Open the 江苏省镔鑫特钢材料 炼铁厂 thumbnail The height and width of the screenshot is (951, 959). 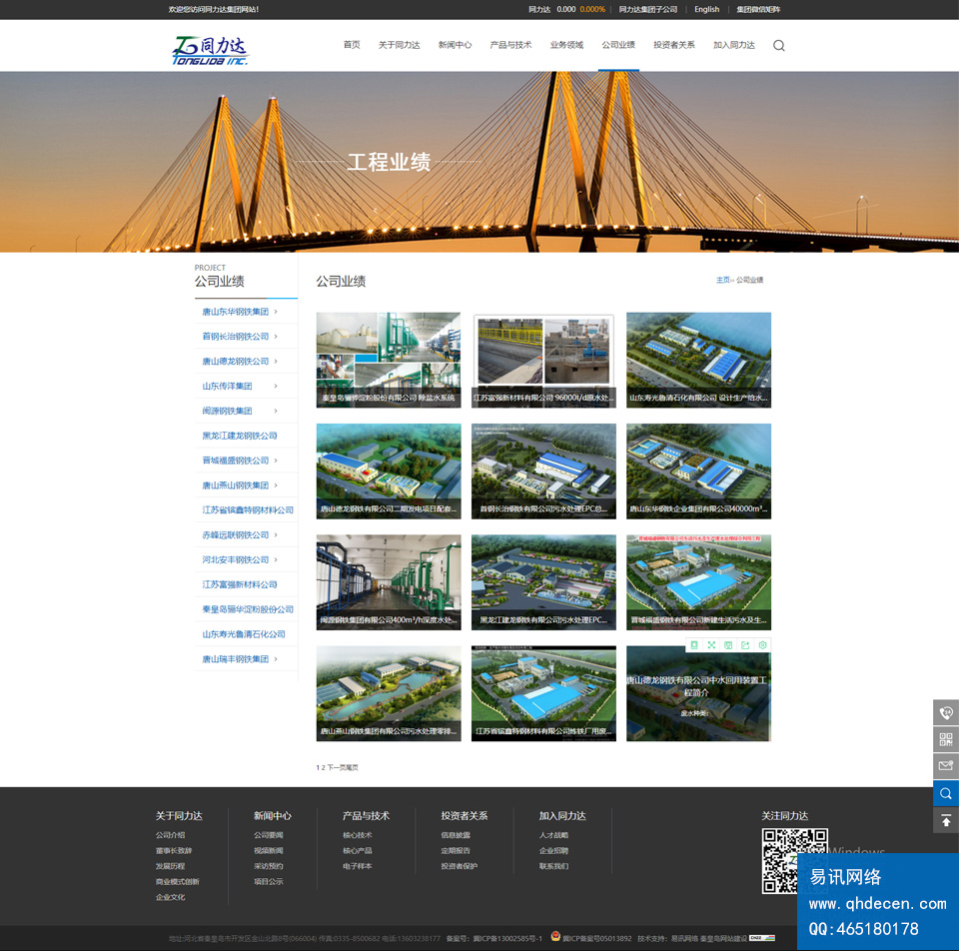pyautogui.click(x=543, y=694)
